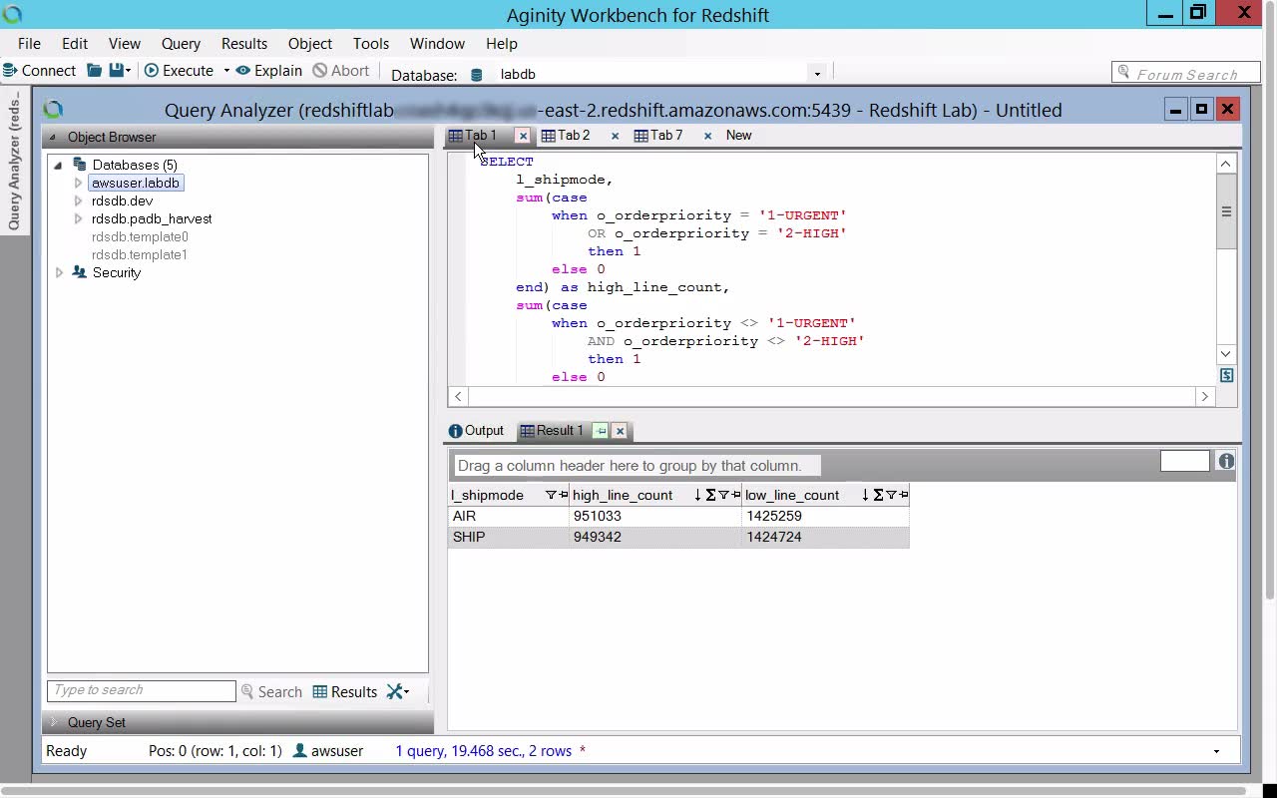
Task: Pin the Result 1 tab
Action: pyautogui.click(x=600, y=431)
